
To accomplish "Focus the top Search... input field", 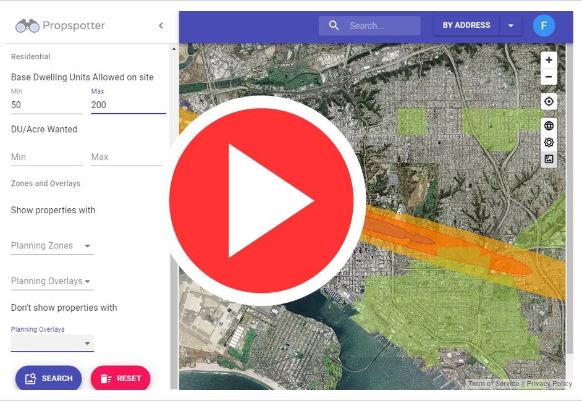I will point(369,25).
